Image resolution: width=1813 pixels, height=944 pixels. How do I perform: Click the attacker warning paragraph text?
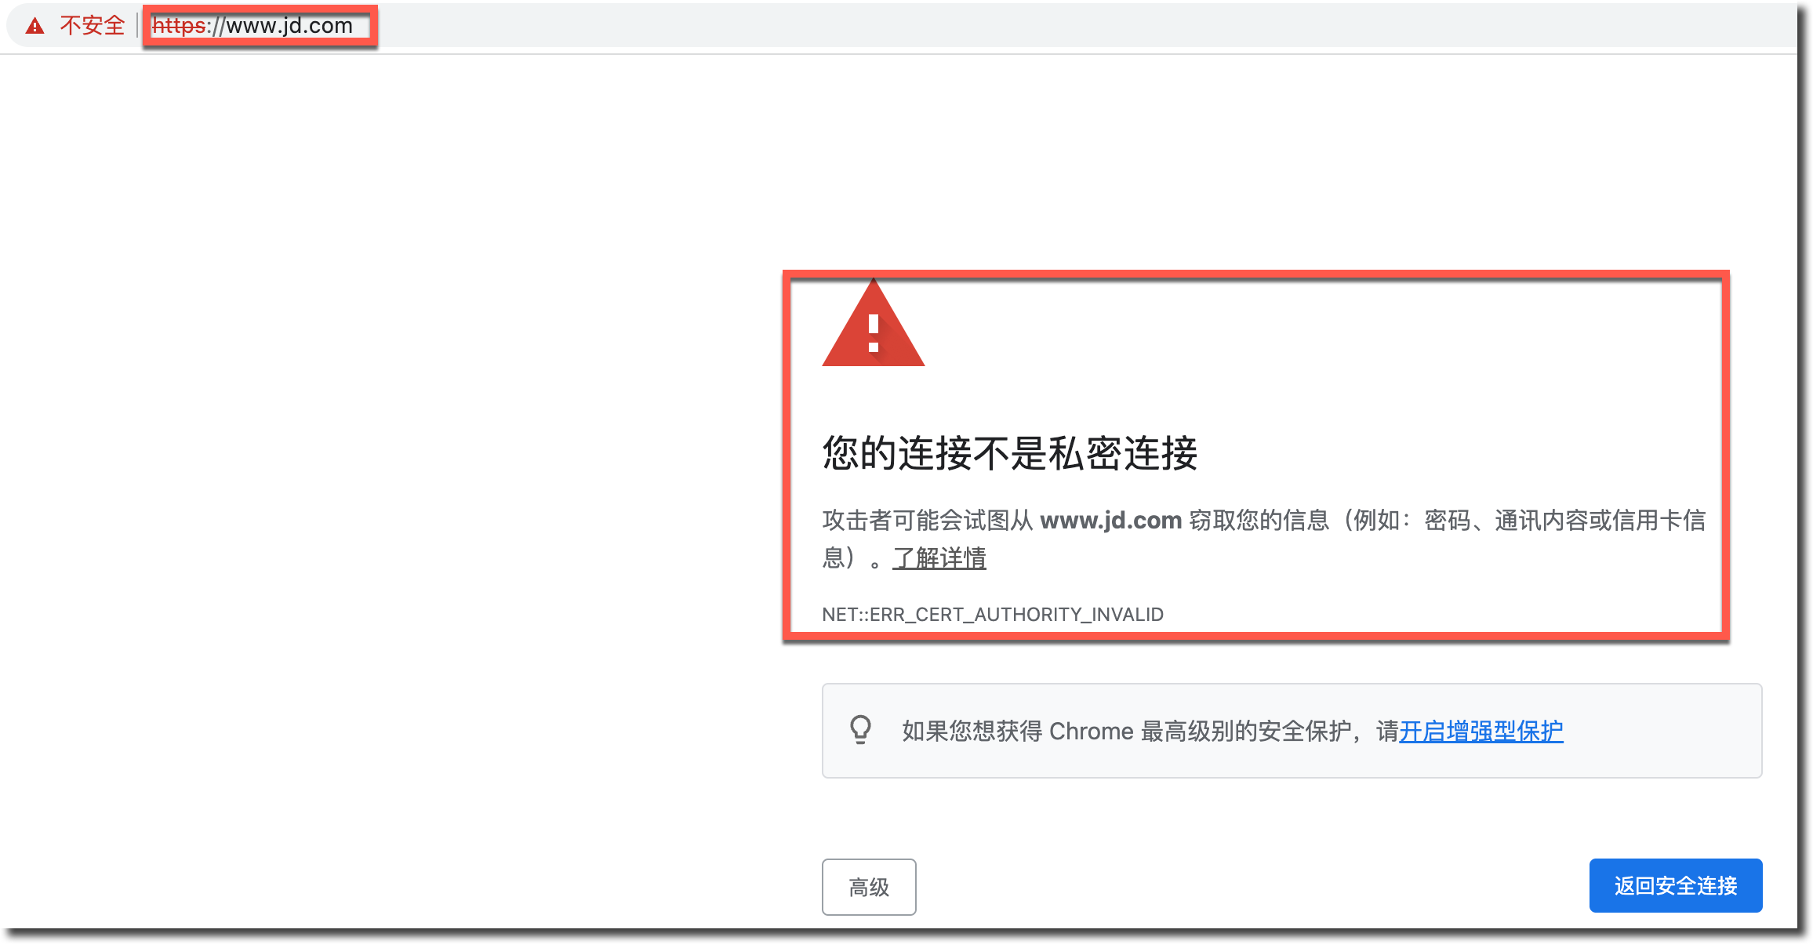(x=1264, y=539)
